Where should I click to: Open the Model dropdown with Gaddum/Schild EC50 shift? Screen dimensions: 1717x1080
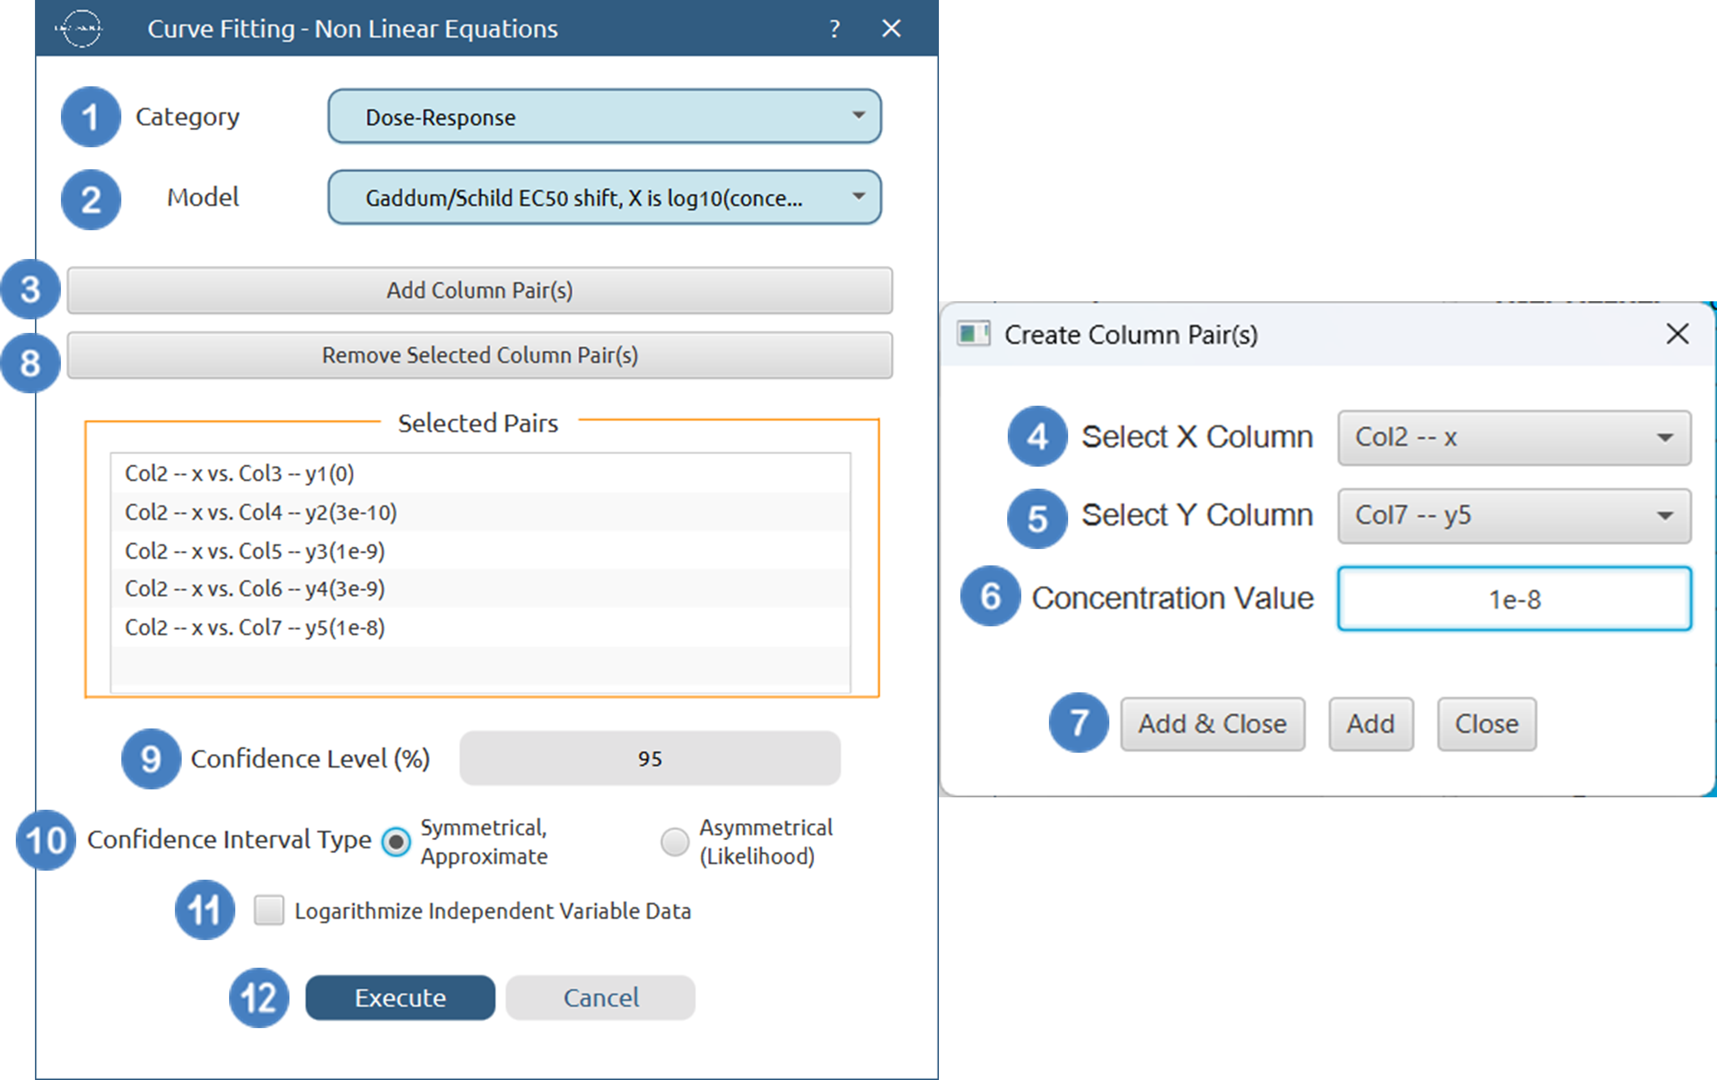[x=603, y=197]
